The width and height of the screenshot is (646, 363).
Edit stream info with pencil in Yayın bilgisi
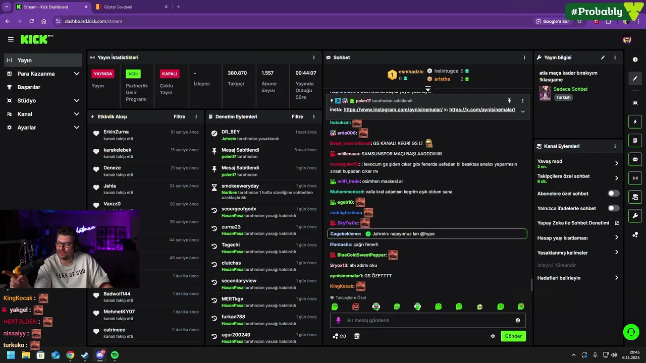coord(603,57)
